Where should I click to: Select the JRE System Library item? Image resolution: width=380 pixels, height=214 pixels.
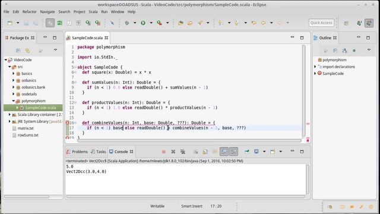pos(37,121)
